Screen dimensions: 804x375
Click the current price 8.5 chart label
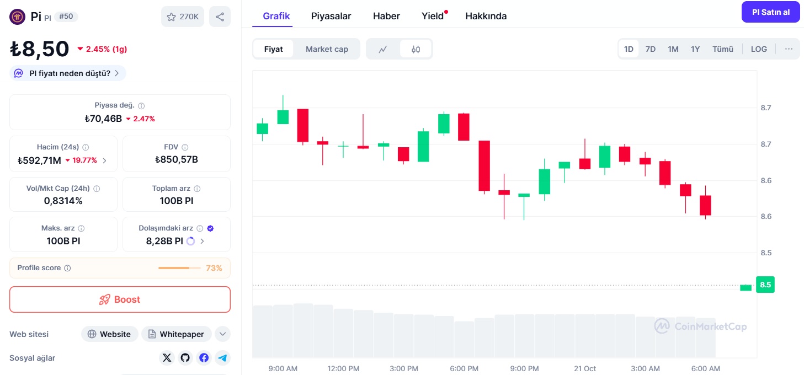click(765, 285)
